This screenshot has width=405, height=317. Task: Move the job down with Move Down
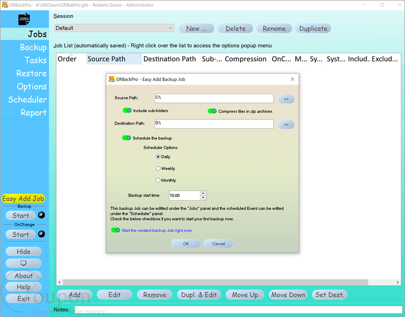(288, 295)
